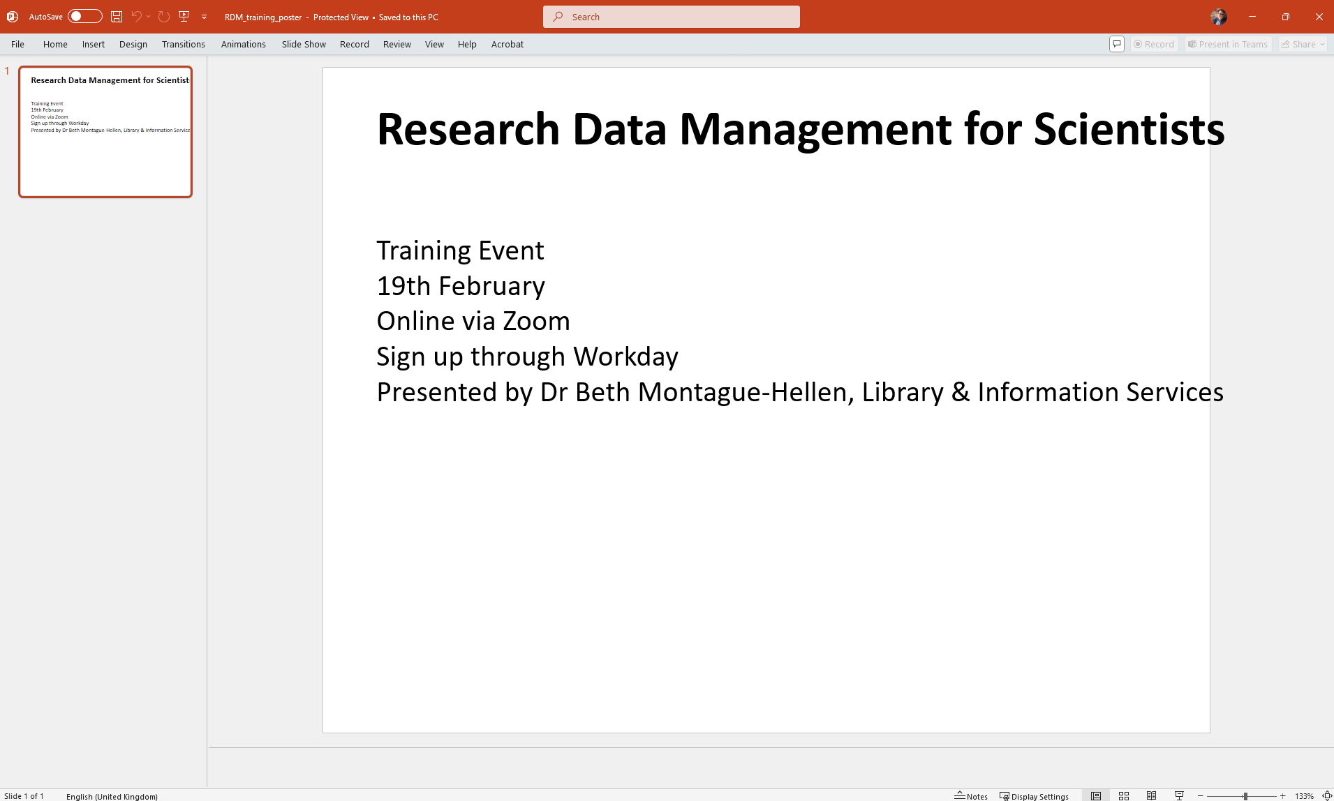Click the Save icon in title bar
The width and height of the screenshot is (1334, 801).
tap(117, 17)
